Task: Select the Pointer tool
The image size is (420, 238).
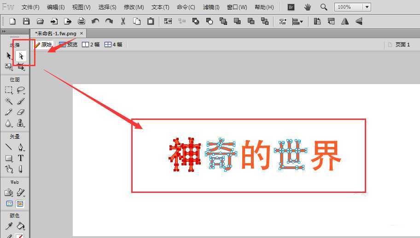Action: (x=9, y=56)
